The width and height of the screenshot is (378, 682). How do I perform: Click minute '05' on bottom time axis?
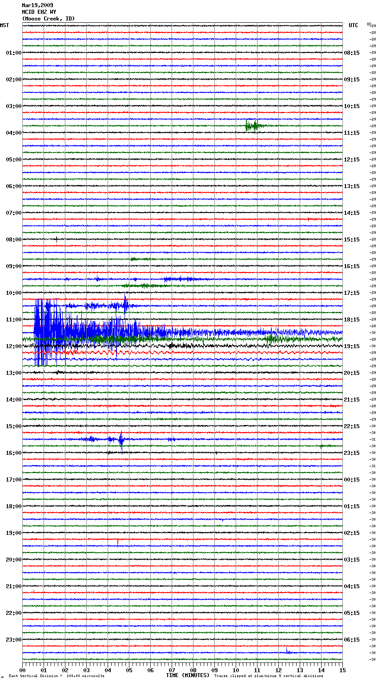coord(129,670)
